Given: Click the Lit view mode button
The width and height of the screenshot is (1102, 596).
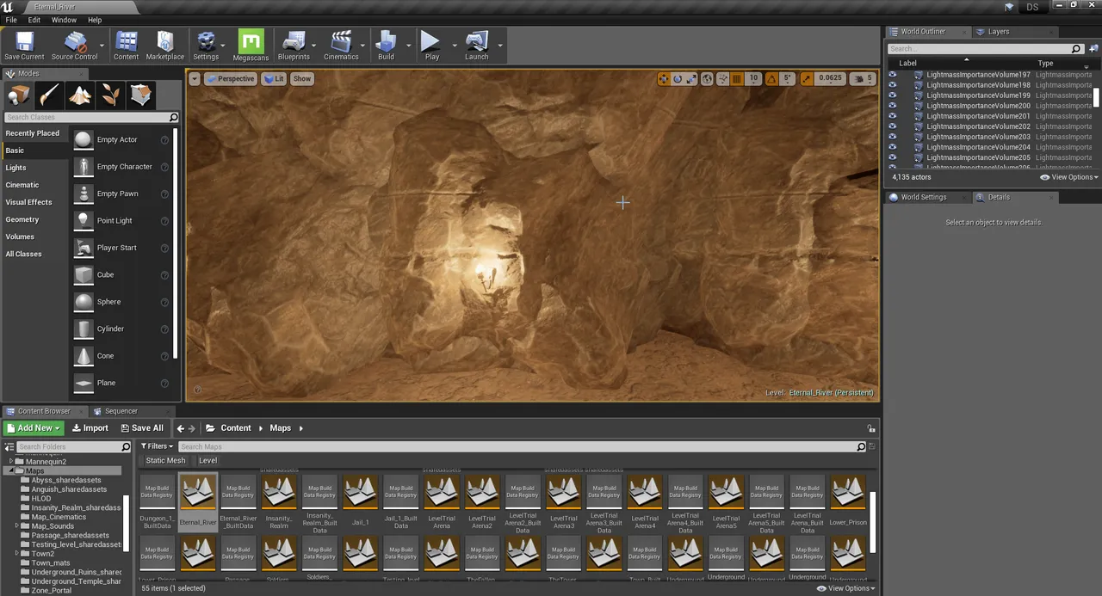Looking at the screenshot, I should click(275, 78).
